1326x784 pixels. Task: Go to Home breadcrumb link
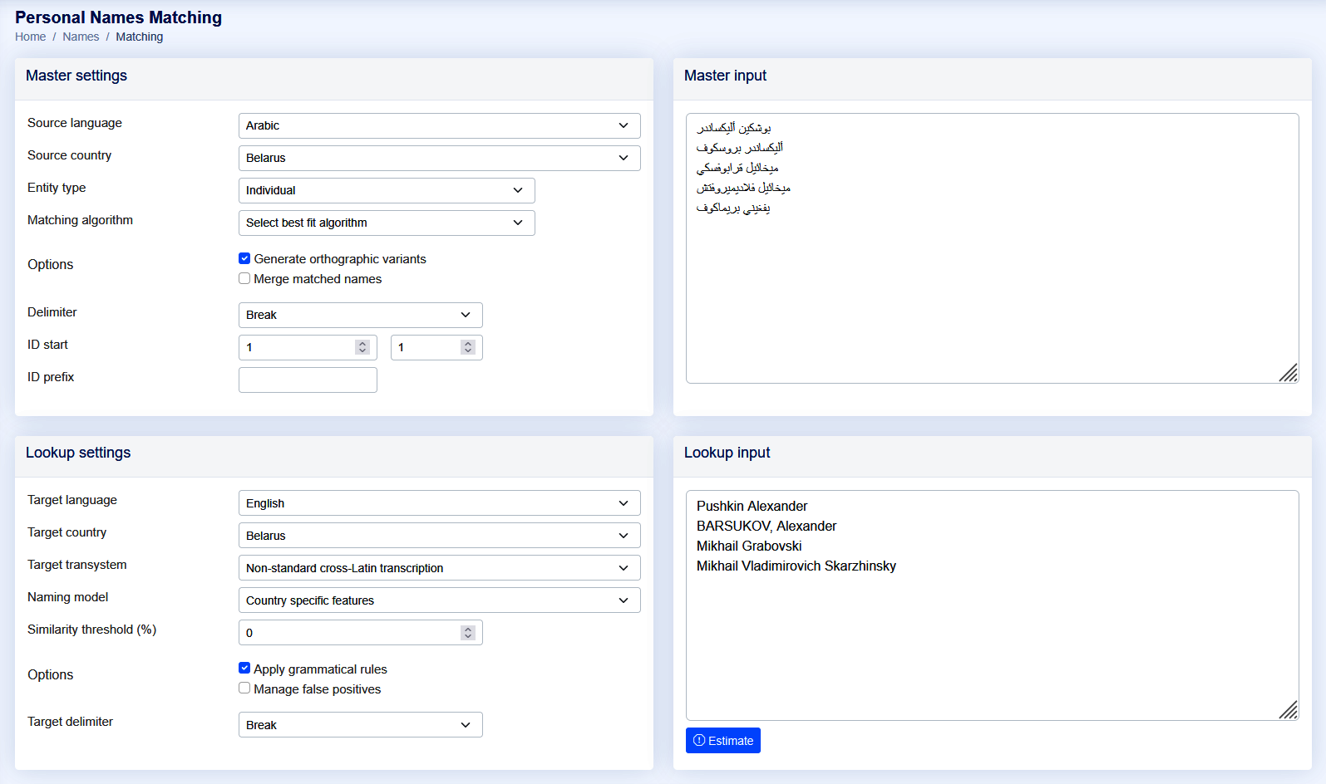pos(31,37)
